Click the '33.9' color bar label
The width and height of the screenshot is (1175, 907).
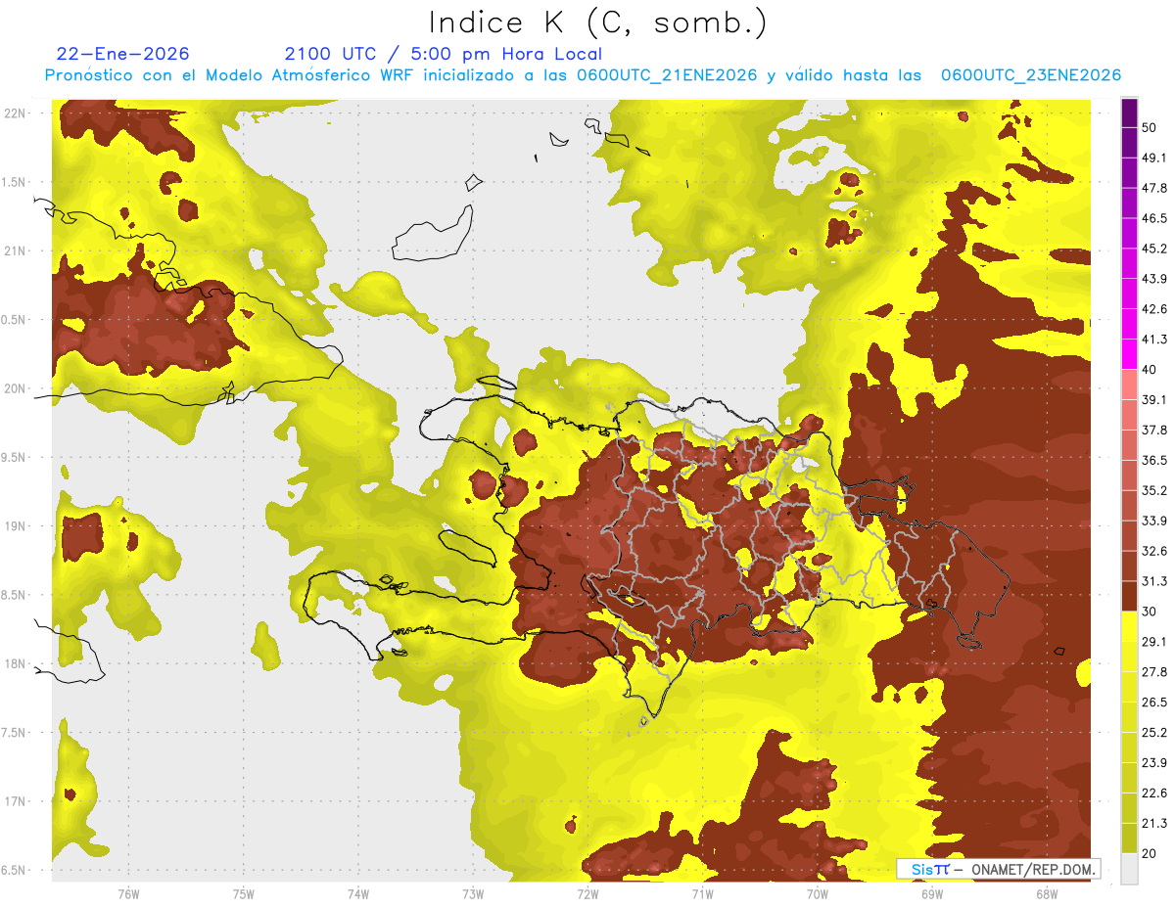click(1154, 521)
